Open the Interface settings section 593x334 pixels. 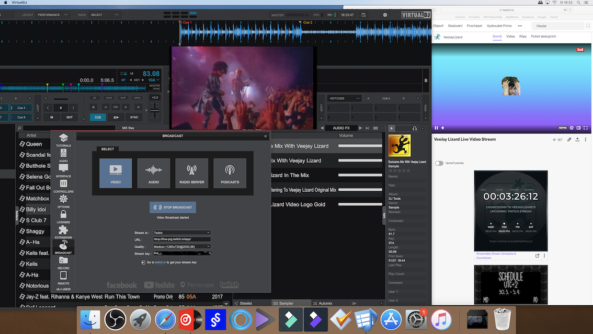(63, 170)
